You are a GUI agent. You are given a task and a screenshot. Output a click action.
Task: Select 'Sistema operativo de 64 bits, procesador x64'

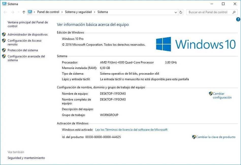(x=130, y=74)
